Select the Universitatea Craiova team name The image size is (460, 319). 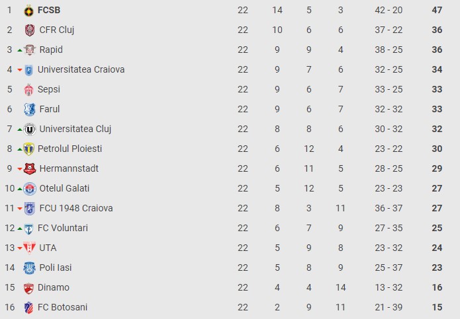pos(81,69)
